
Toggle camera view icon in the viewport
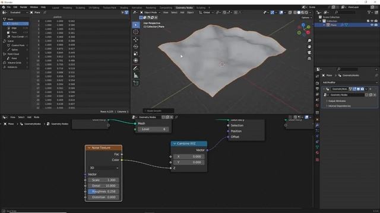(x=309, y=53)
